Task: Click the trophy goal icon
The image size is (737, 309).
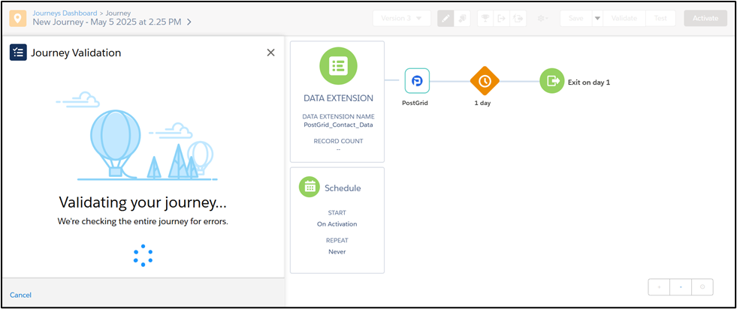Action: coord(485,18)
